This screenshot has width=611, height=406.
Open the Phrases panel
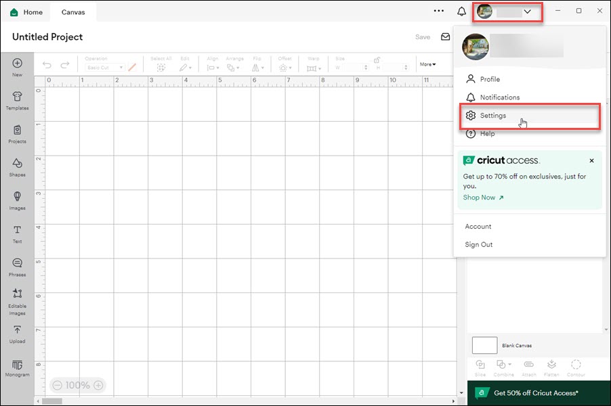point(17,267)
